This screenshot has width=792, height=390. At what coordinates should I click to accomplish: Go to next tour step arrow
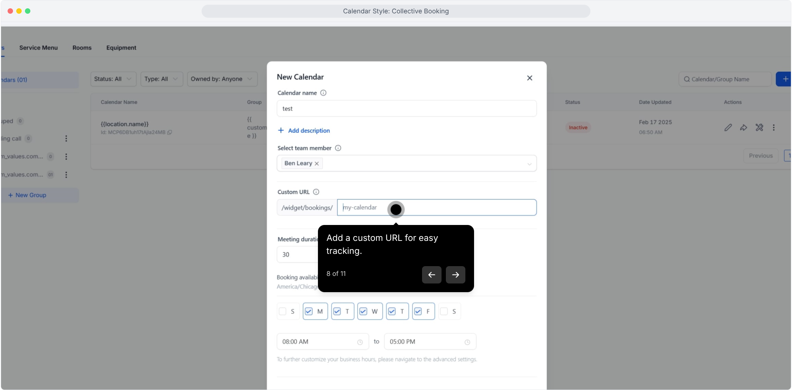tap(455, 275)
